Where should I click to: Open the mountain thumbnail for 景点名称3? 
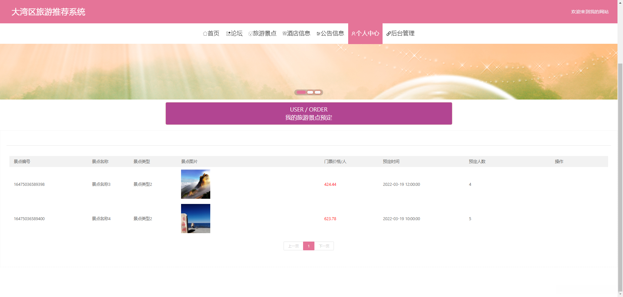pos(196,184)
